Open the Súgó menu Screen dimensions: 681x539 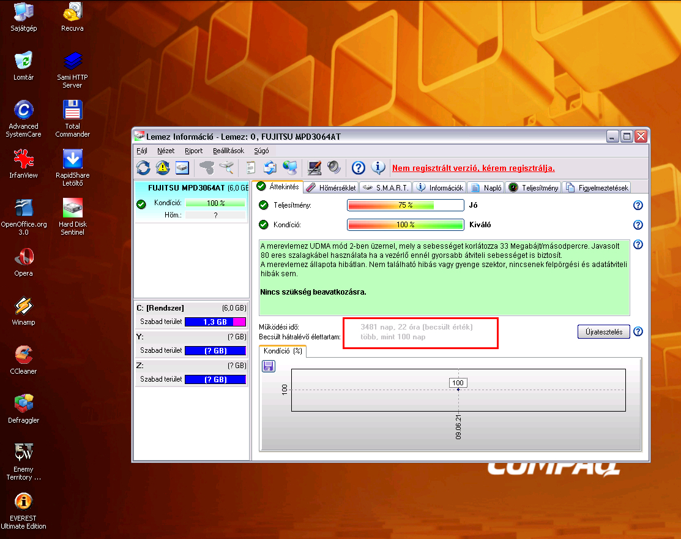[261, 151]
